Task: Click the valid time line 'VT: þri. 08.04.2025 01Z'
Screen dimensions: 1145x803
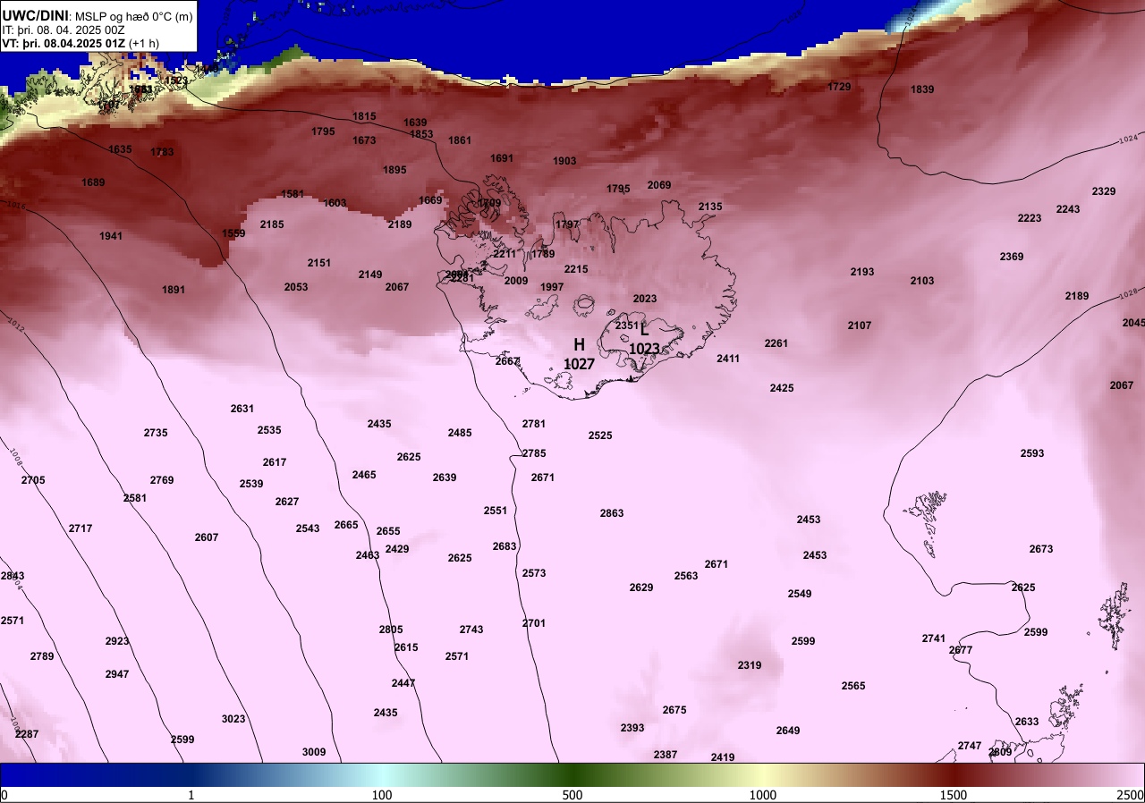Action: pyautogui.click(x=64, y=43)
